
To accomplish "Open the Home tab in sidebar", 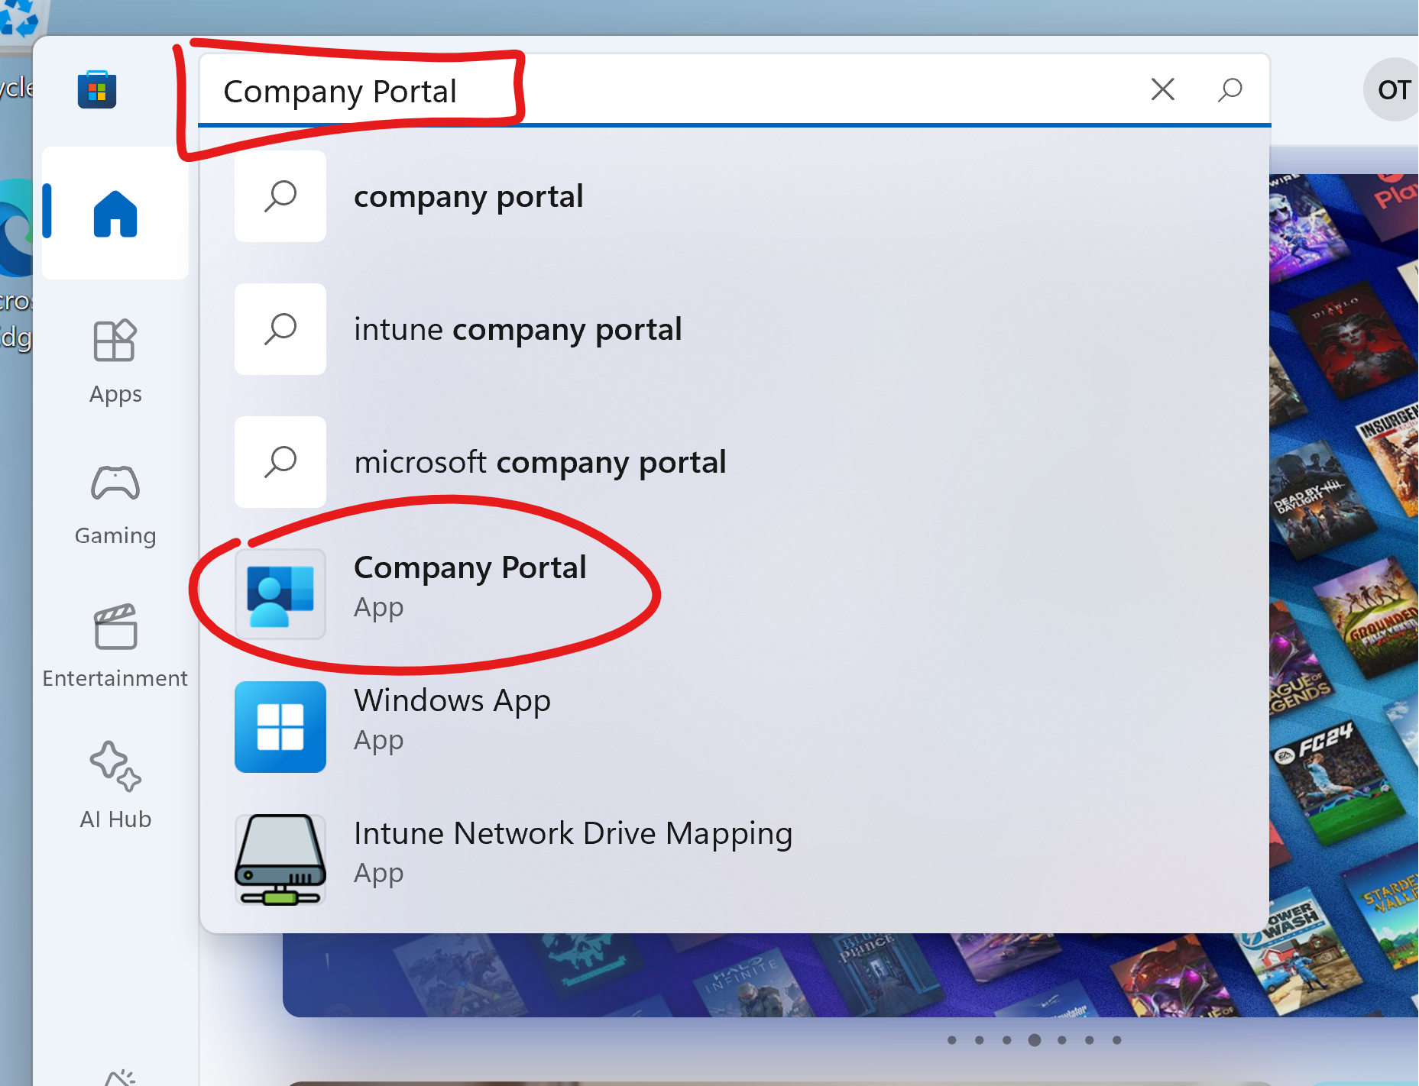I will coord(115,213).
